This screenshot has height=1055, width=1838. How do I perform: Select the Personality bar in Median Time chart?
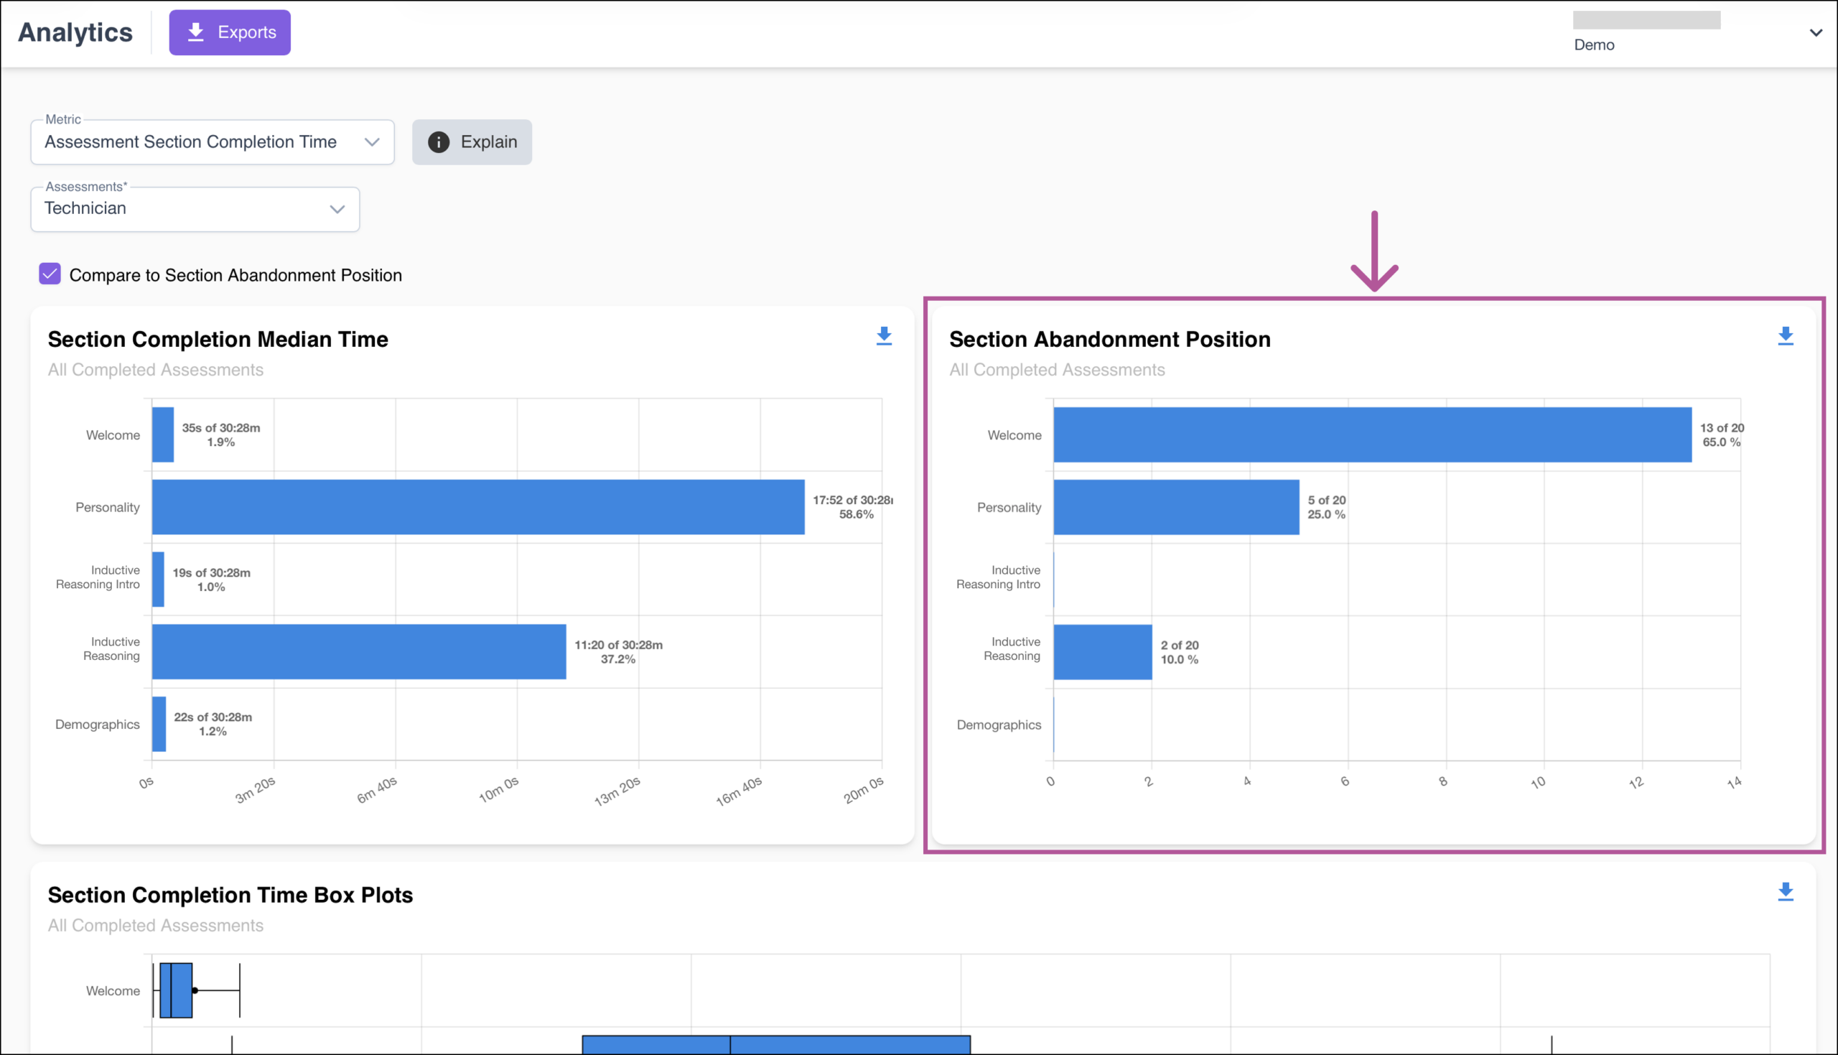coord(478,507)
